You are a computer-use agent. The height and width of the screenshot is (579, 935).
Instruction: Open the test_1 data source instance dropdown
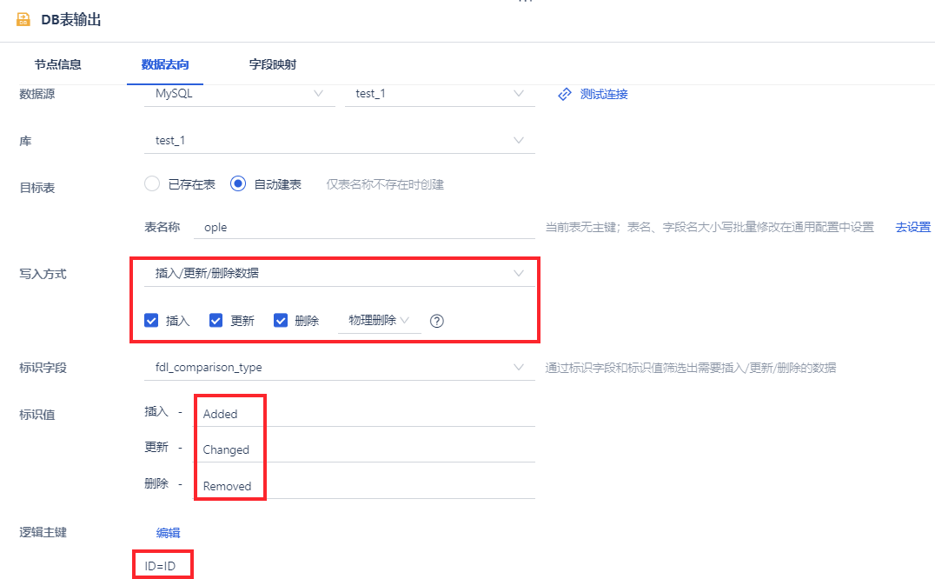tap(439, 94)
